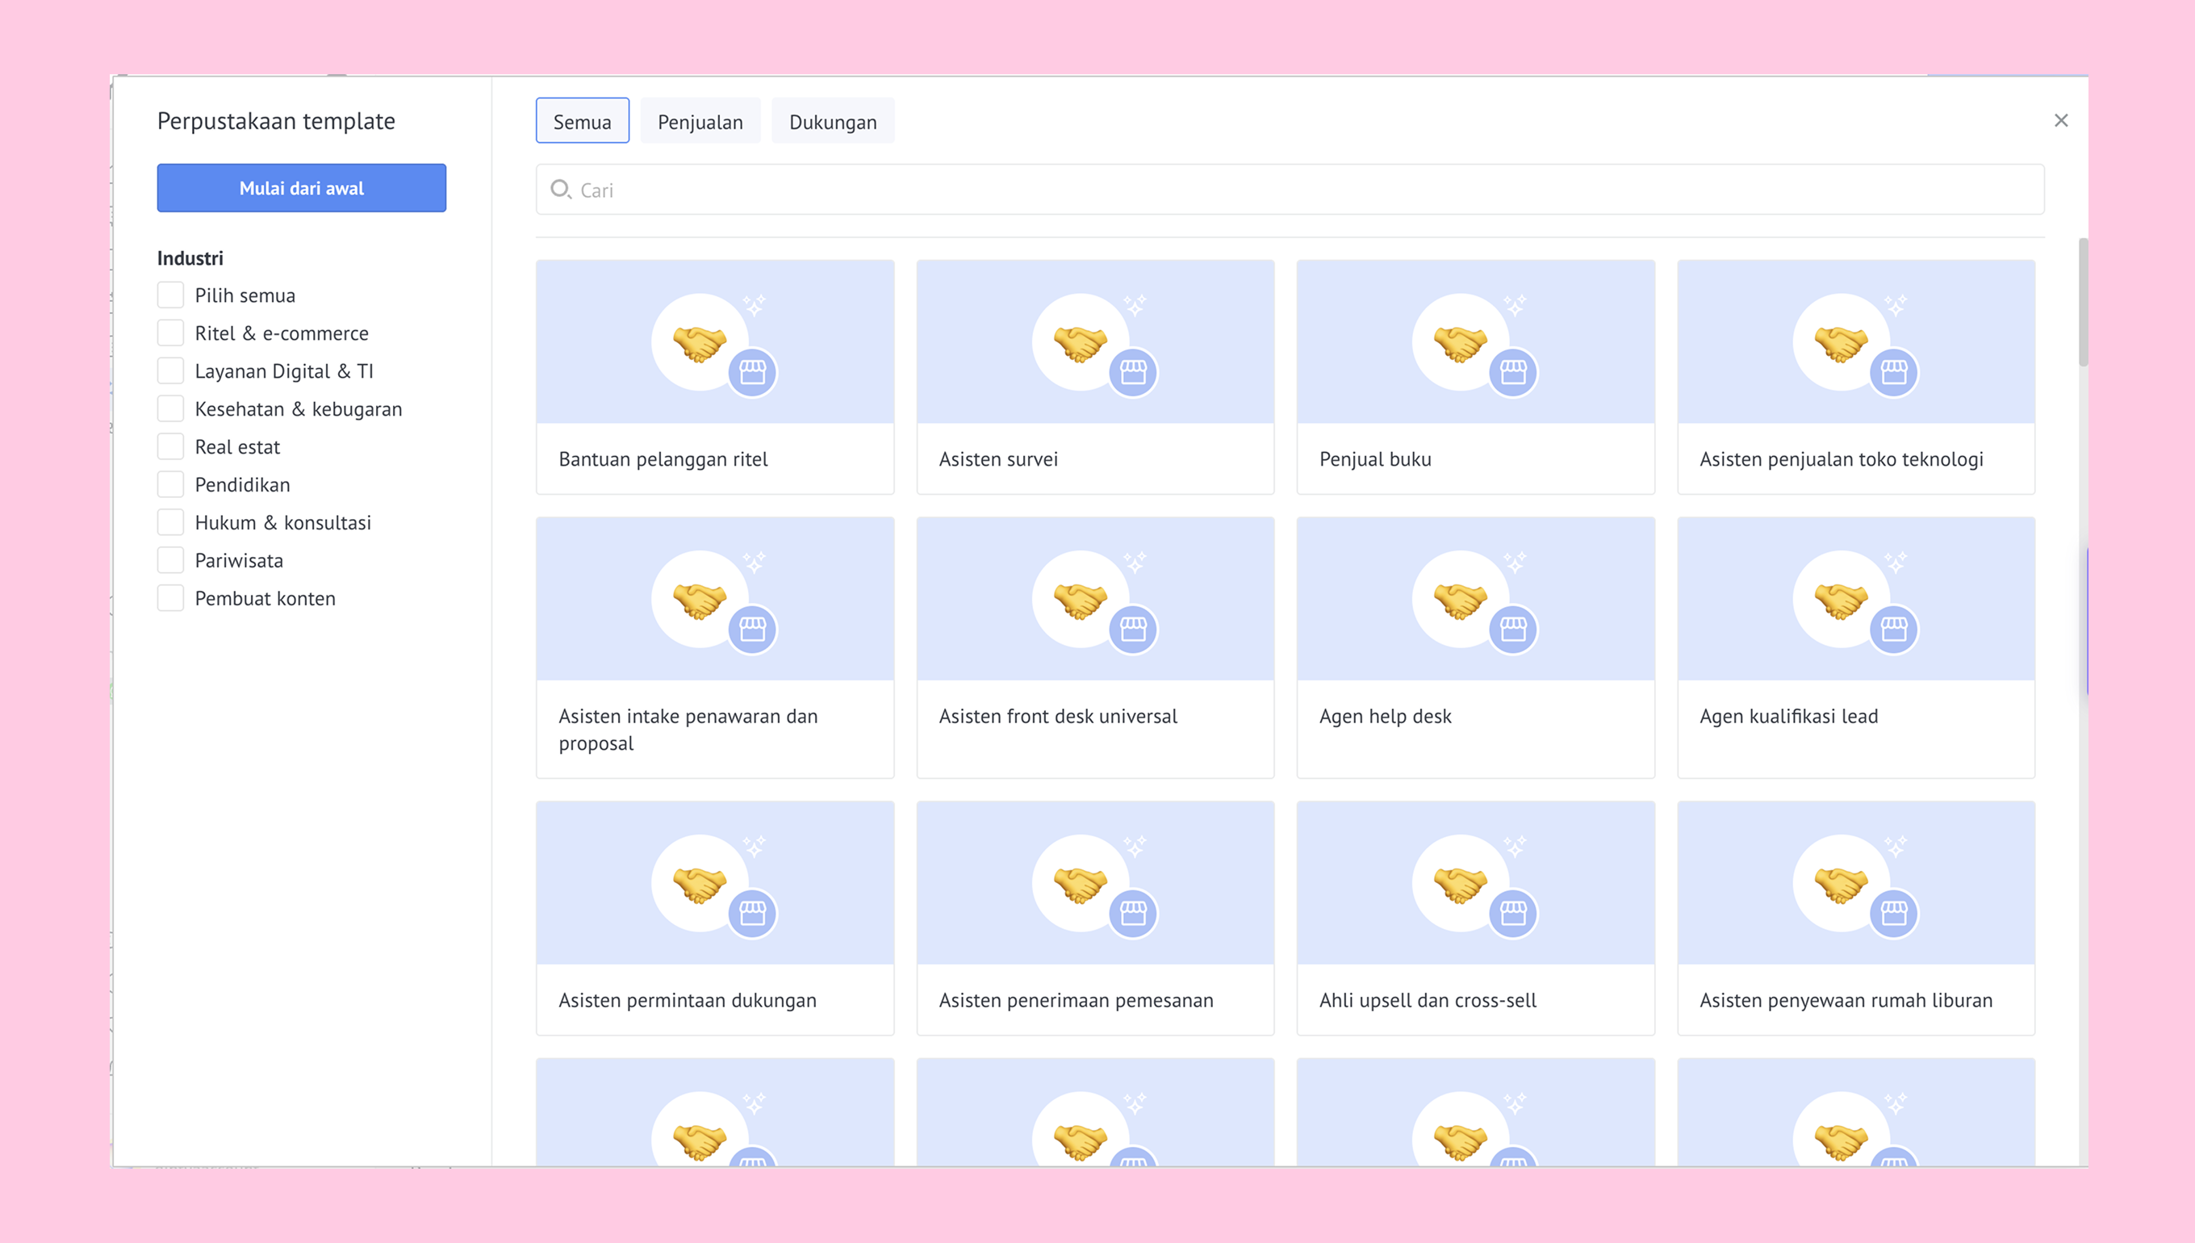Click the magnifier icon in the Cari field
2195x1243 pixels.
click(560, 190)
